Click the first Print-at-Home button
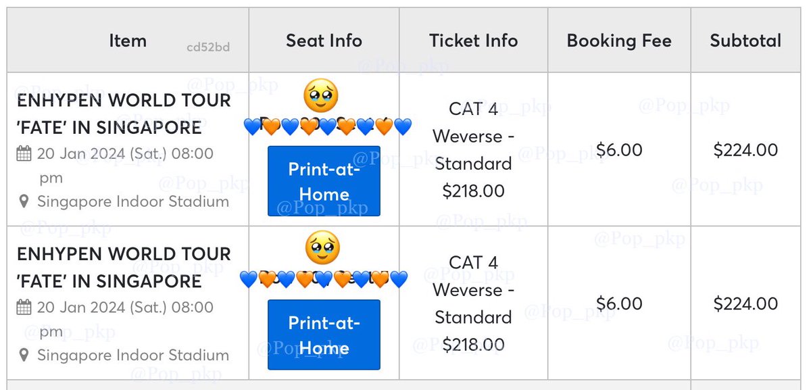 (x=324, y=181)
